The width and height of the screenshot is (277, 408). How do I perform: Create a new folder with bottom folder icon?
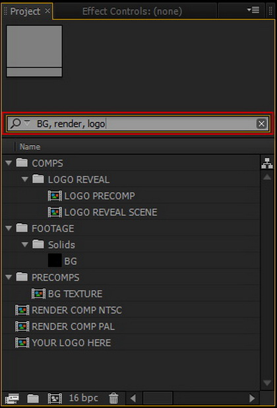coord(33,398)
